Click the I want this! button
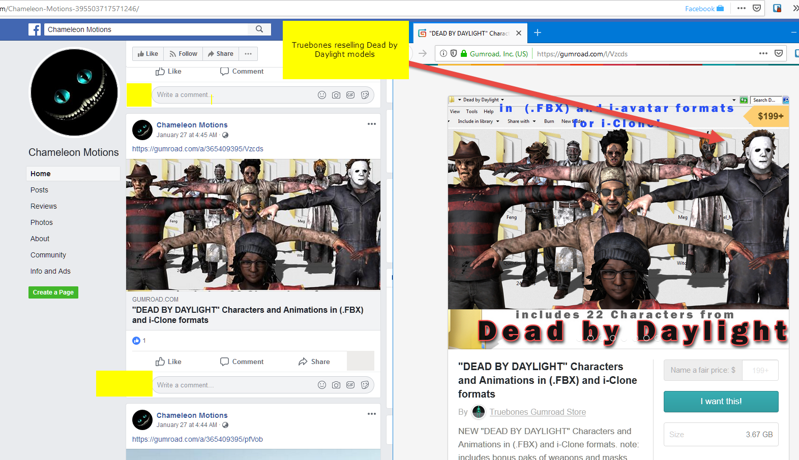 (721, 401)
